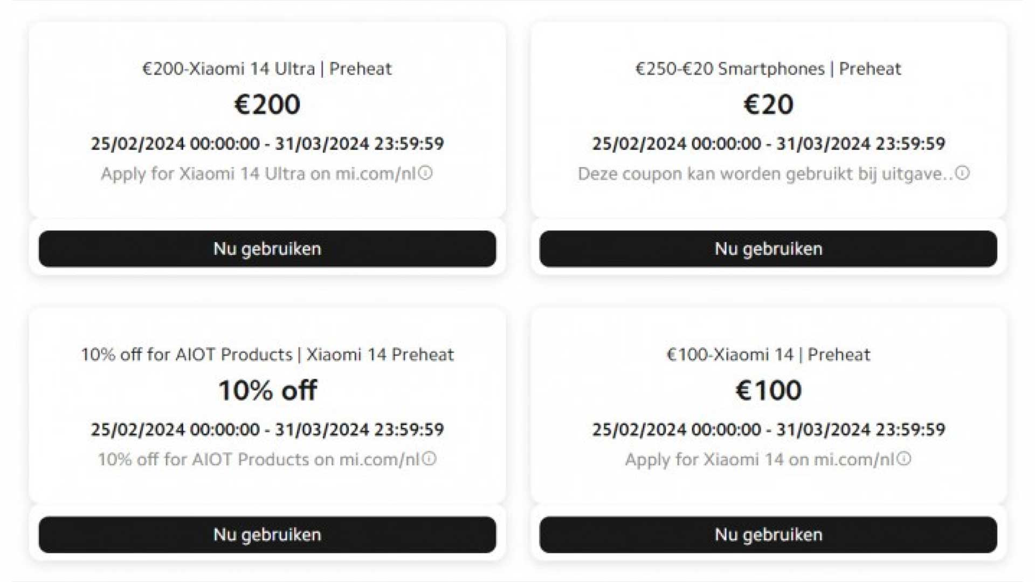The height and width of the screenshot is (582, 1035).
Task: Click '10% off for AIOT Products' coupon title
Action: point(267,355)
